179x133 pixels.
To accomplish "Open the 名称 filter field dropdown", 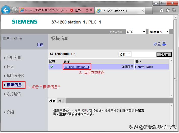I will click(125, 54).
